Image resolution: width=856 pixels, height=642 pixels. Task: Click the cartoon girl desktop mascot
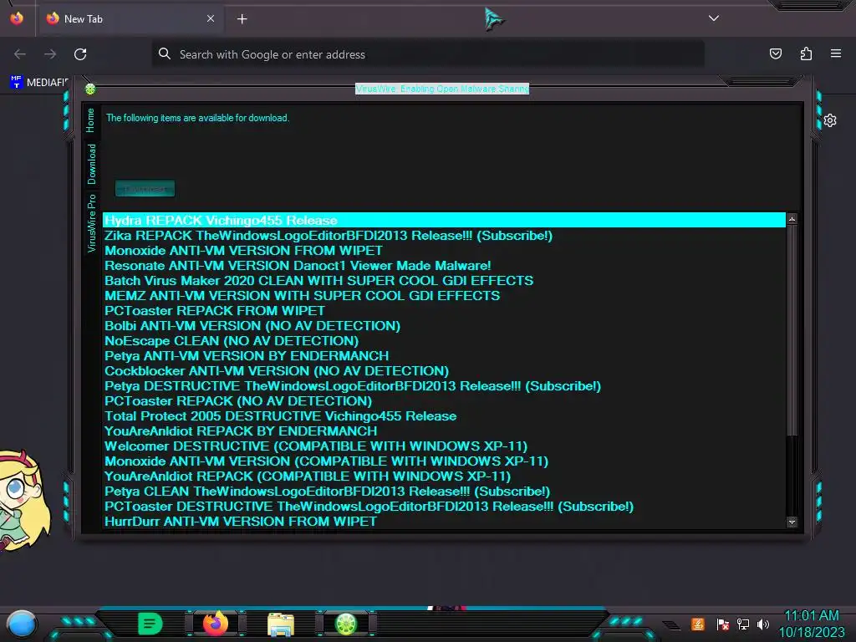(x=23, y=500)
